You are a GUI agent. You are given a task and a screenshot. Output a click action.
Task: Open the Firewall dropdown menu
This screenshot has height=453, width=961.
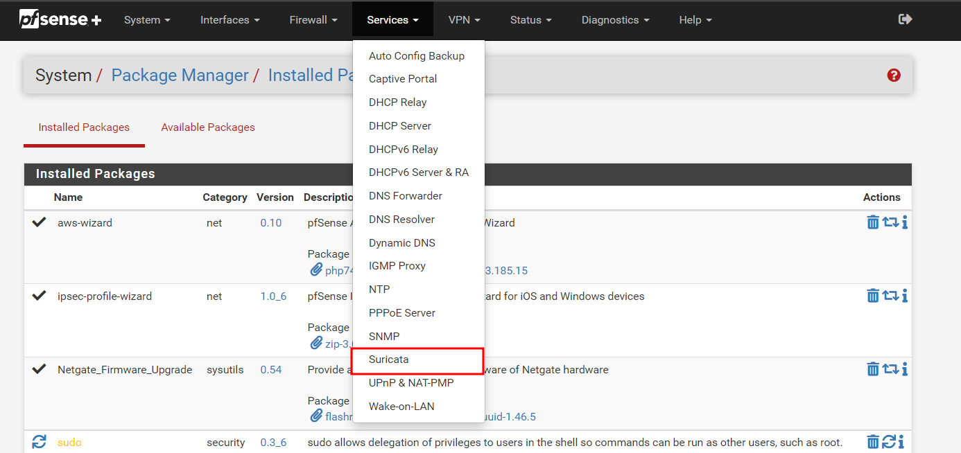click(x=313, y=20)
